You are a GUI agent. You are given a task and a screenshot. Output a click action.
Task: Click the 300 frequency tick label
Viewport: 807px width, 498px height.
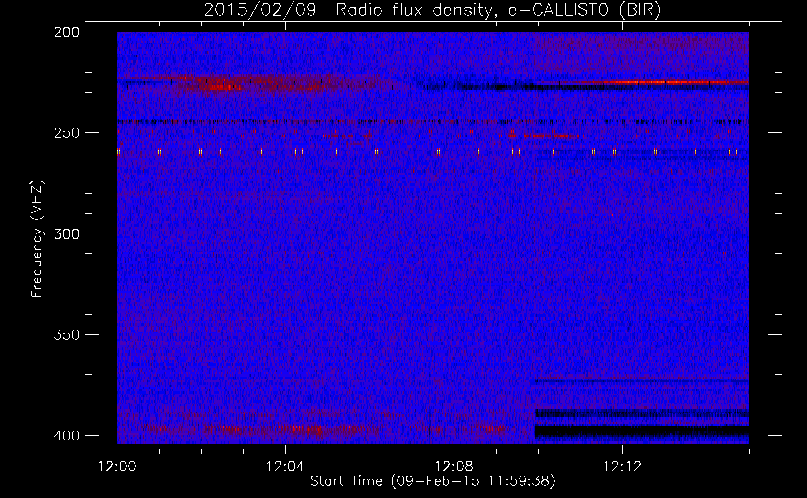tap(67, 234)
